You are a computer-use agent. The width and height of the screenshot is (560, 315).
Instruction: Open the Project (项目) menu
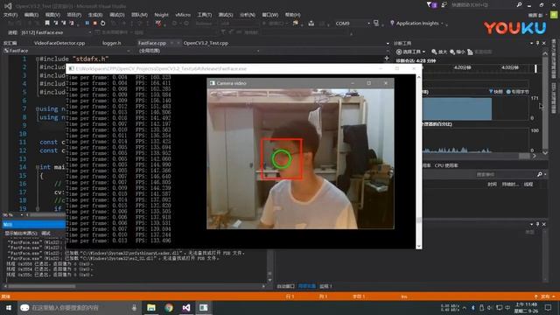coord(73,15)
